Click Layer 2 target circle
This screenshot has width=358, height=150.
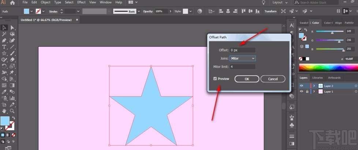click(x=356, y=86)
